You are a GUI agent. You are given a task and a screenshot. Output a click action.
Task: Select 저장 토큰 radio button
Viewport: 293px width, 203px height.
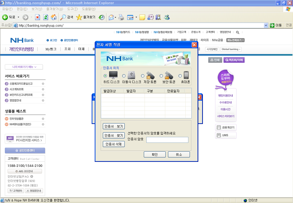[143, 76]
